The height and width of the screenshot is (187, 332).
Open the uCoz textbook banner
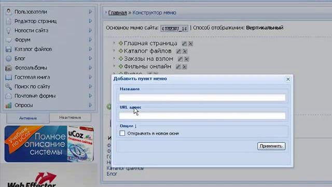pyautogui.click(x=49, y=144)
